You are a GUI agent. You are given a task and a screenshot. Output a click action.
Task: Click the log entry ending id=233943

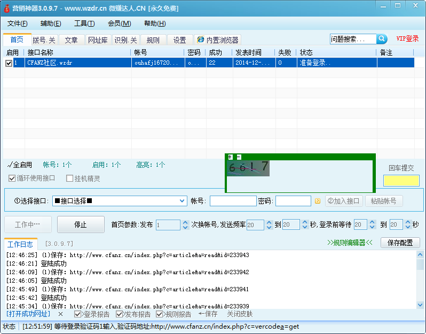pos(128,255)
